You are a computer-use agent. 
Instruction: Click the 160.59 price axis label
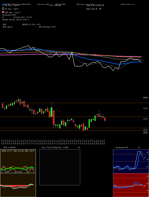tap(145, 119)
